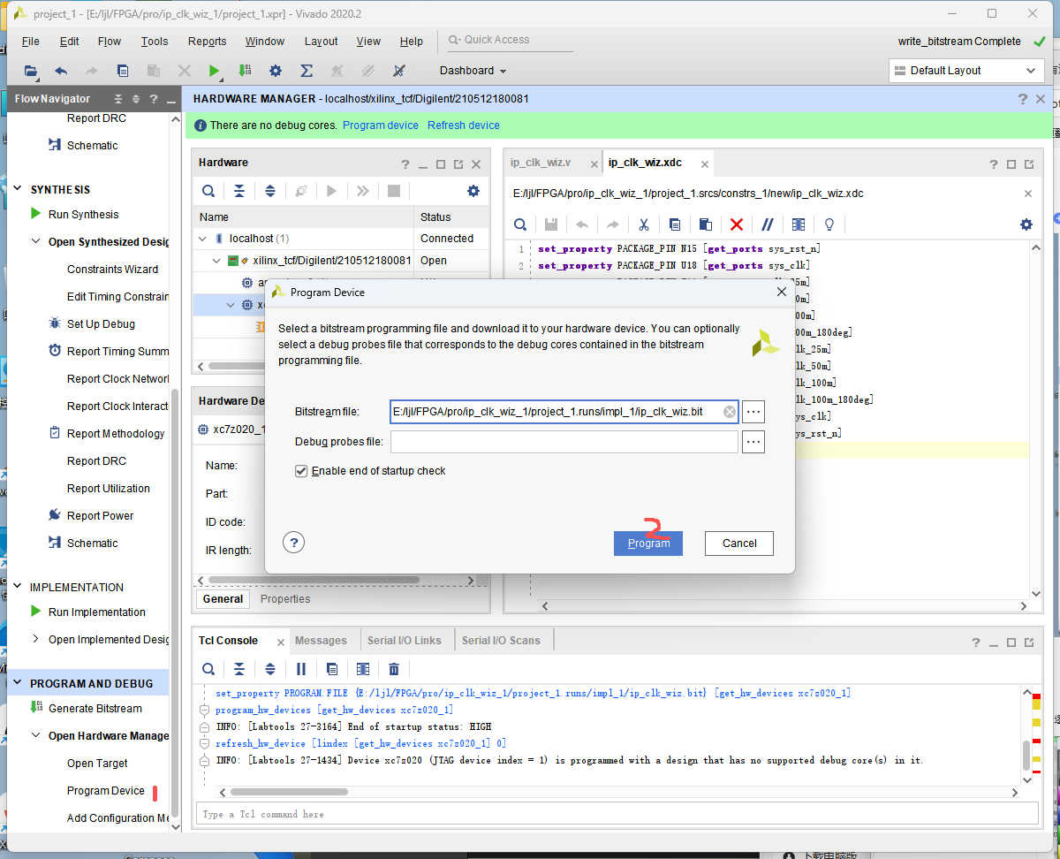Open Hardware panel settings gear
Image resolution: width=1060 pixels, height=859 pixels.
pyautogui.click(x=473, y=191)
